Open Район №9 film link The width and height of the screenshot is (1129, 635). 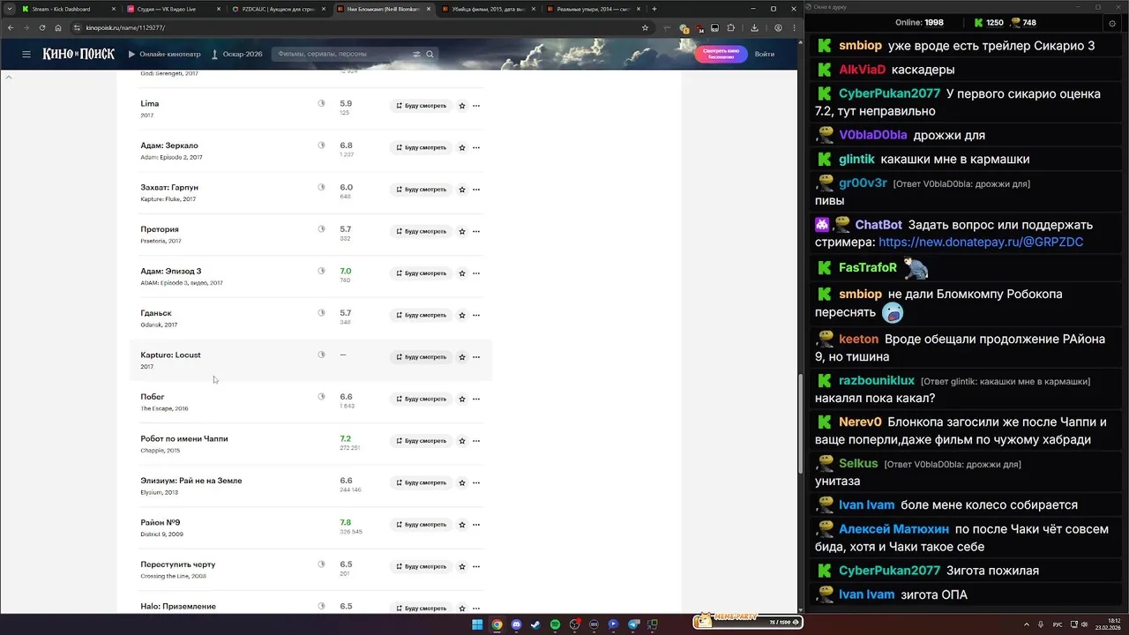click(x=161, y=522)
